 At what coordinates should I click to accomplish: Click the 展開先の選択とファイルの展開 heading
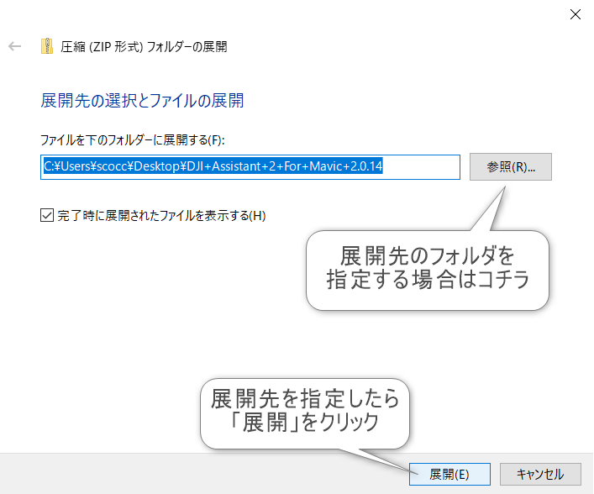142,101
